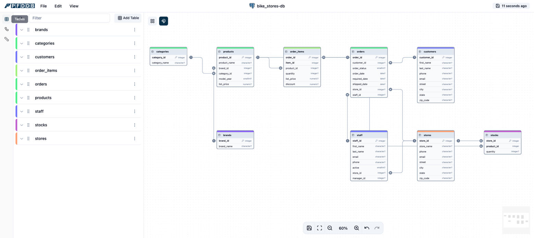The height and width of the screenshot is (238, 534).
Task: Zoom out the diagram canvas
Action: point(330,228)
